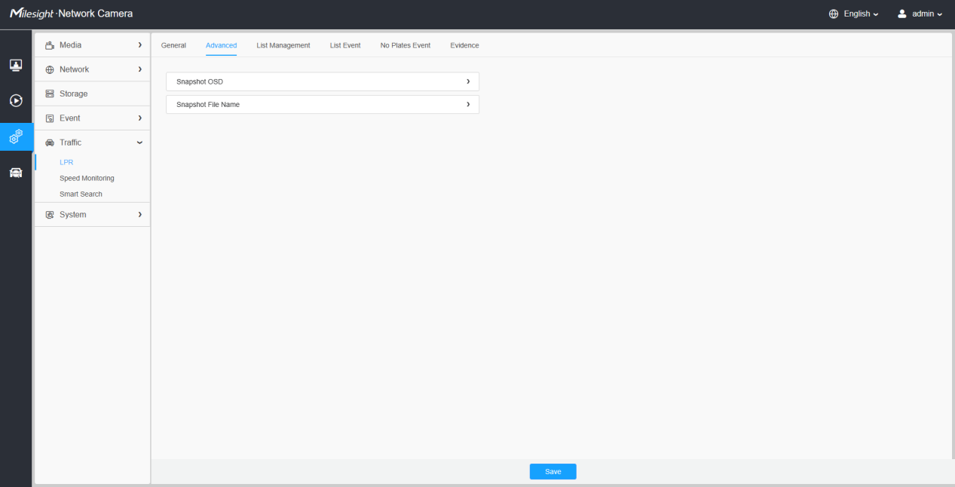Switch to the List Management tab
This screenshot has width=955, height=487.
click(283, 45)
